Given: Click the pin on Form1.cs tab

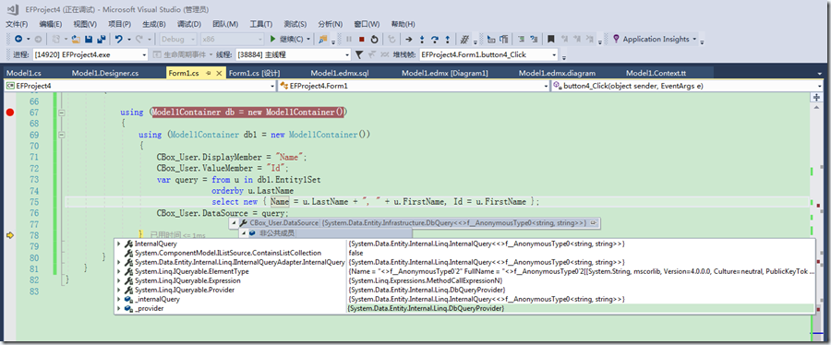Looking at the screenshot, I should click(x=209, y=73).
